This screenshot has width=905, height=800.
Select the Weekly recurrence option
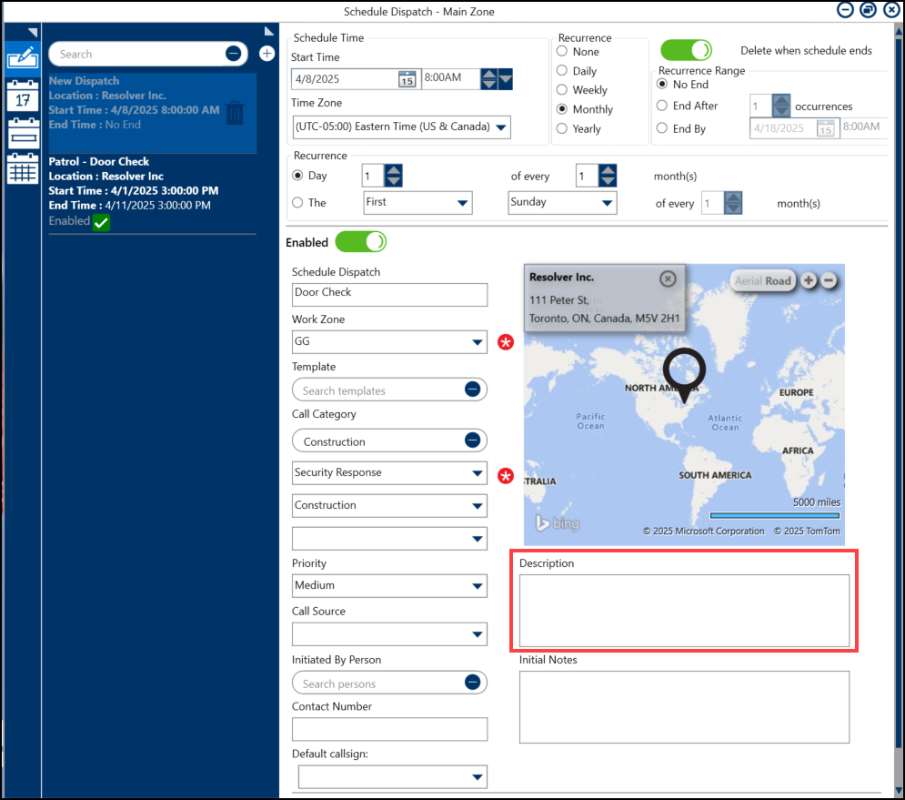point(562,90)
